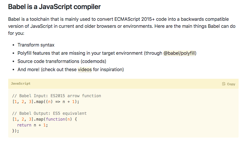The height and width of the screenshot is (142, 248).
Task: Click the "Babel is a JavaScript compiler" heading
Action: pyautogui.click(x=54, y=6)
